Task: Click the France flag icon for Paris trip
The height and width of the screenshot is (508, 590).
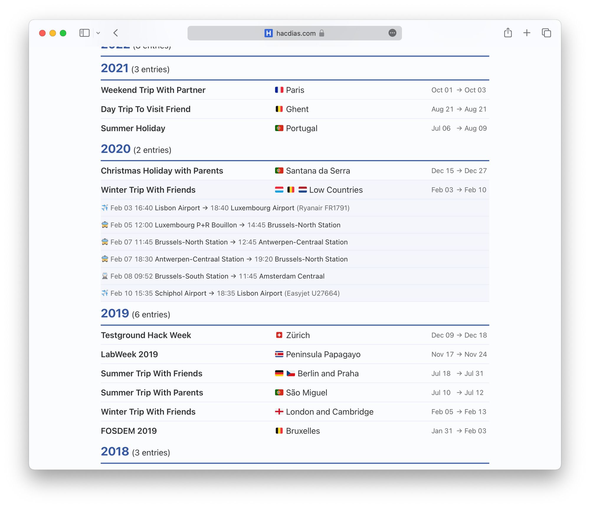Action: click(279, 90)
